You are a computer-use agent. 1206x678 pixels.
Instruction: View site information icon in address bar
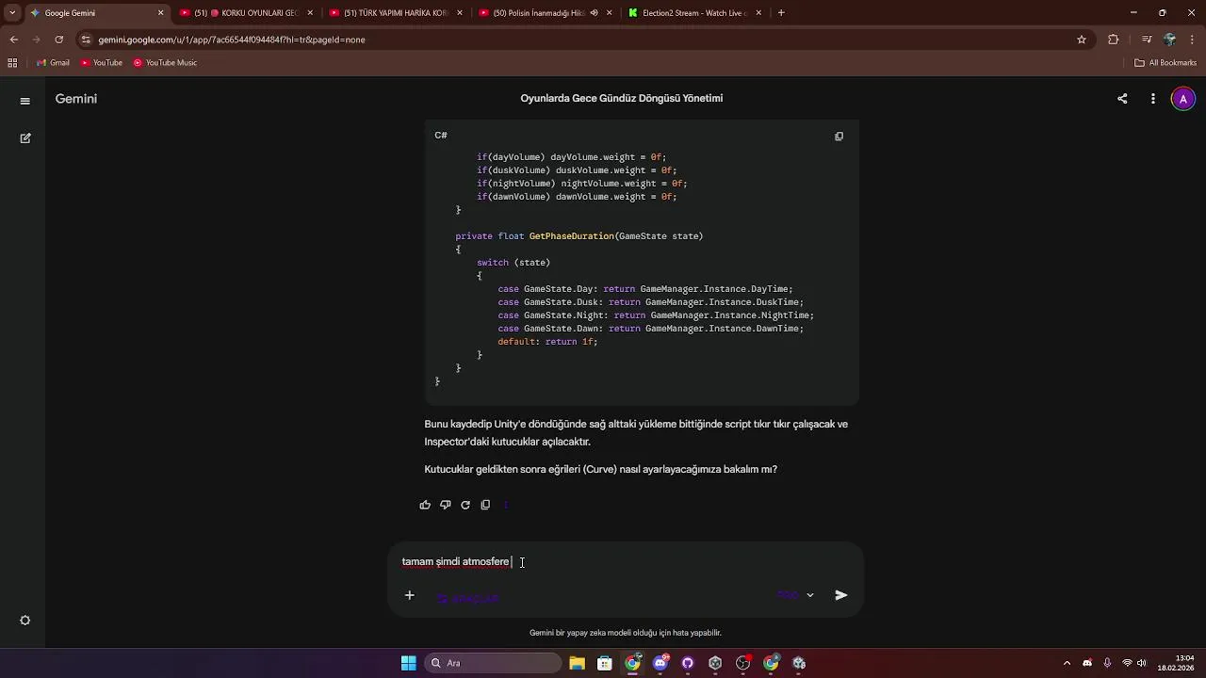(86, 40)
